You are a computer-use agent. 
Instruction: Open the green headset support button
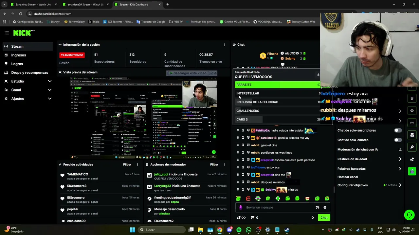click(409, 215)
